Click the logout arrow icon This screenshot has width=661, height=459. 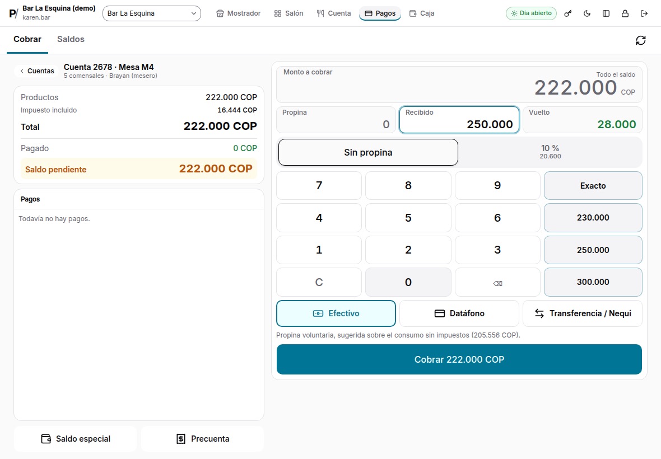point(644,13)
